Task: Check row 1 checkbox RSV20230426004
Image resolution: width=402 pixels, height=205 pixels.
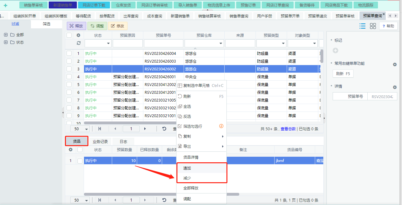Action: (x=69, y=53)
